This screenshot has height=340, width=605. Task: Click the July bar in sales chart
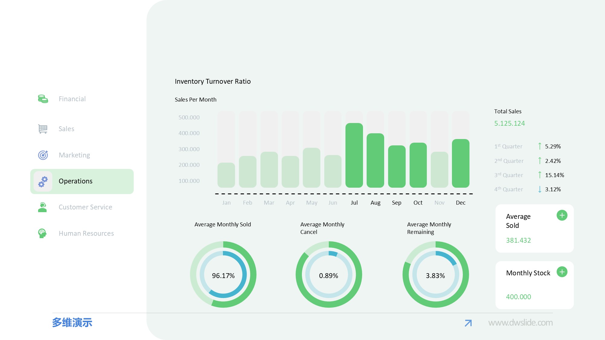pos(354,155)
